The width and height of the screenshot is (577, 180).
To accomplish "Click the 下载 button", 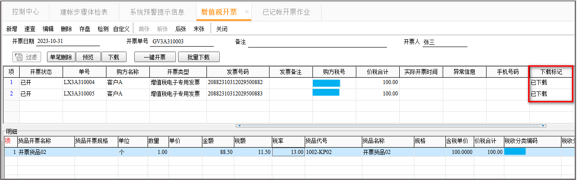I will tap(114, 57).
